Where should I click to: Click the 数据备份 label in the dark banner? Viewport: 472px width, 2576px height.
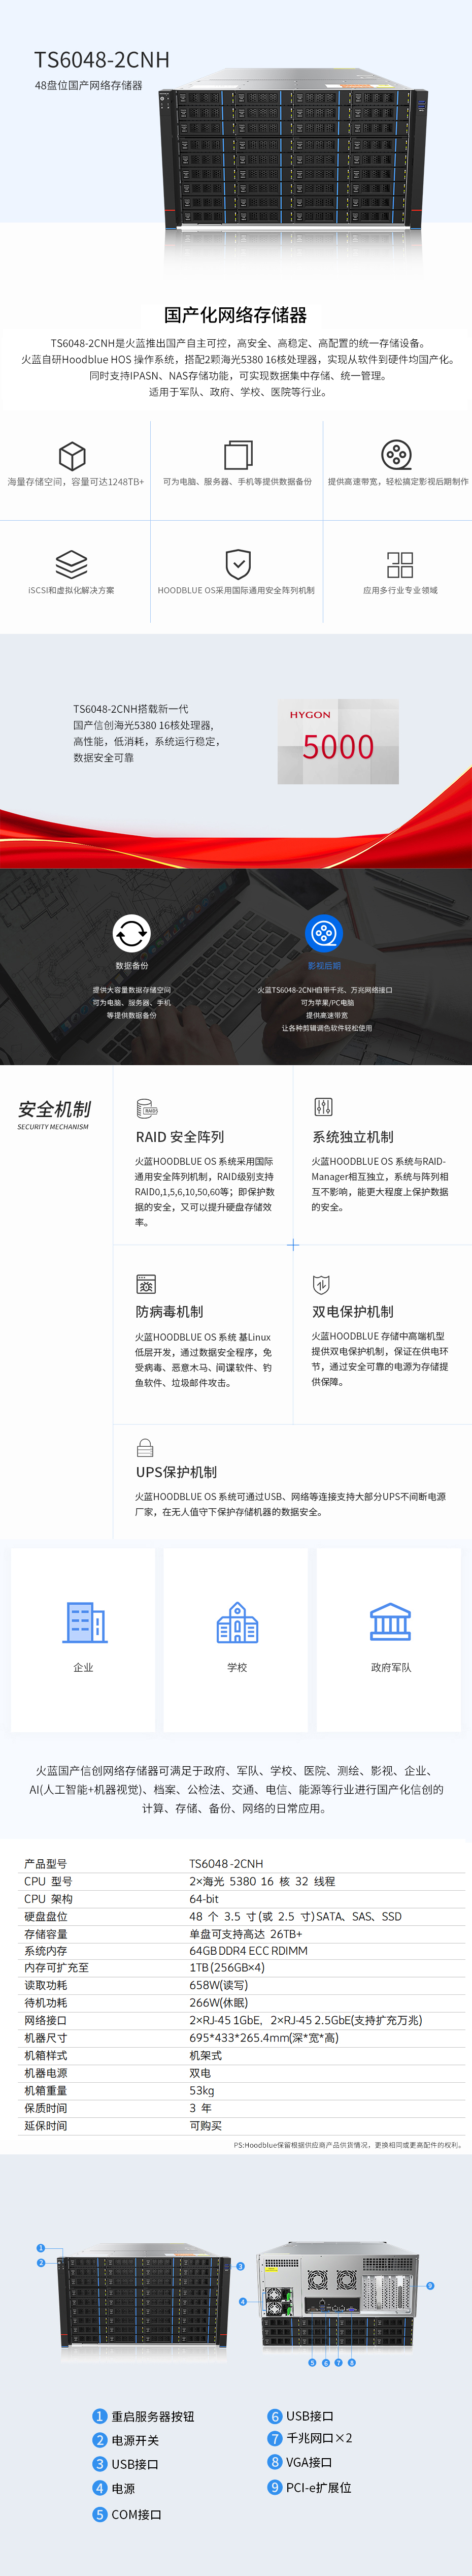point(131,966)
